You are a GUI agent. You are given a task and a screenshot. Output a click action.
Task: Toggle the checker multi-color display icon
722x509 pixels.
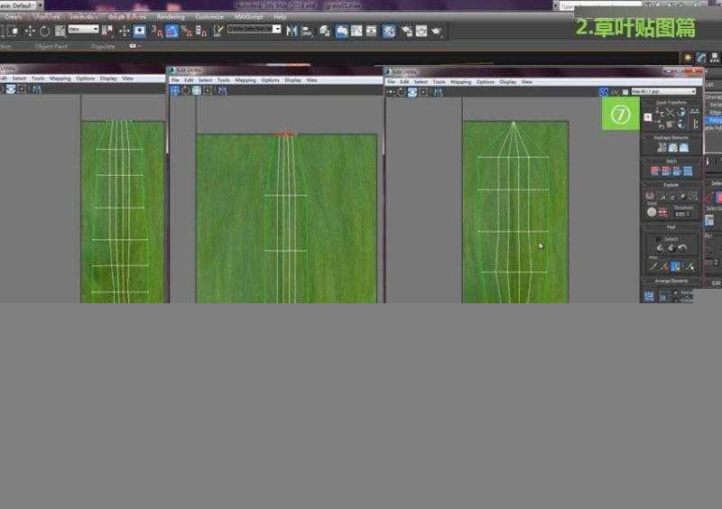tap(604, 92)
